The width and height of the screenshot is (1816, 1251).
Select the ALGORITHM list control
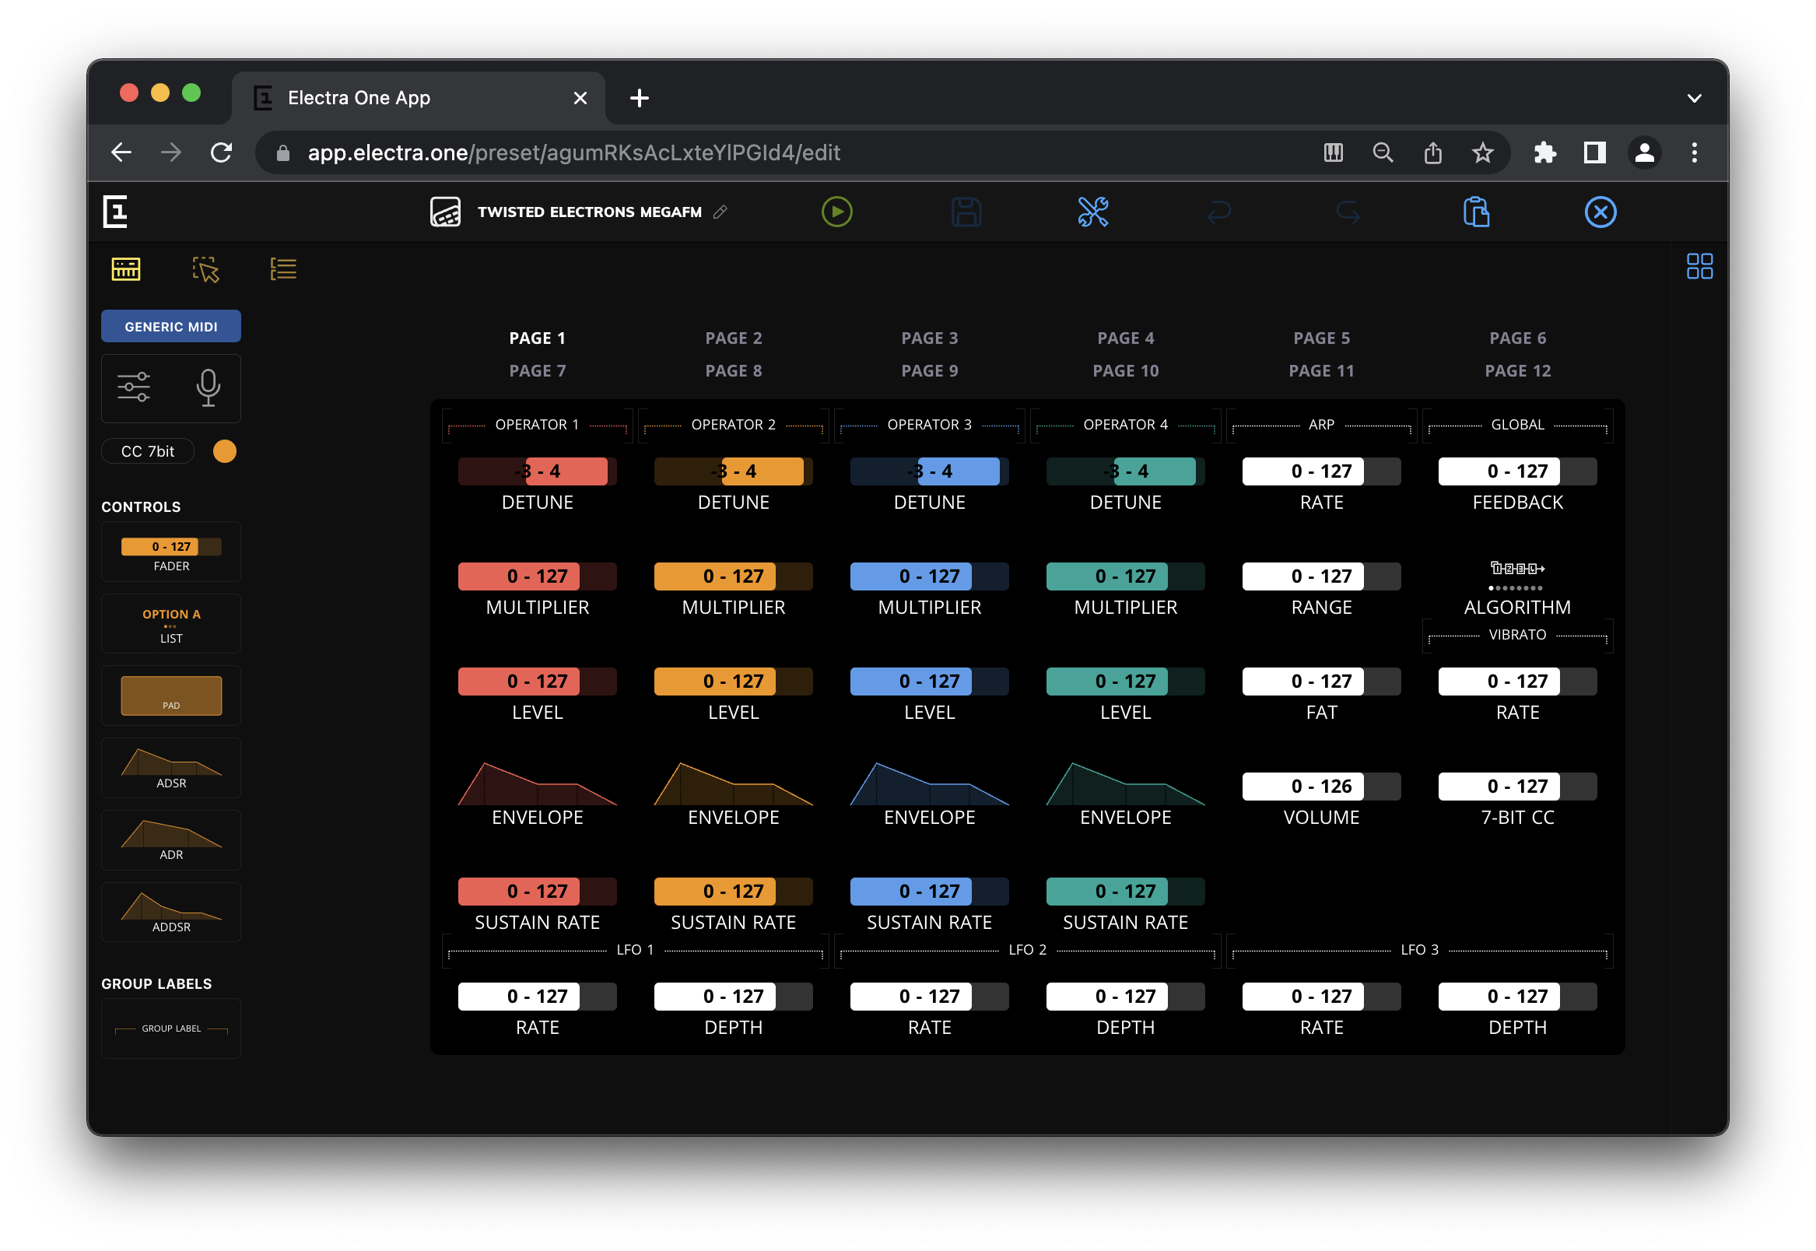[1516, 588]
